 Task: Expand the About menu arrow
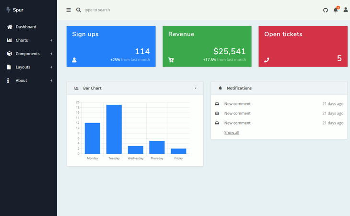point(51,80)
